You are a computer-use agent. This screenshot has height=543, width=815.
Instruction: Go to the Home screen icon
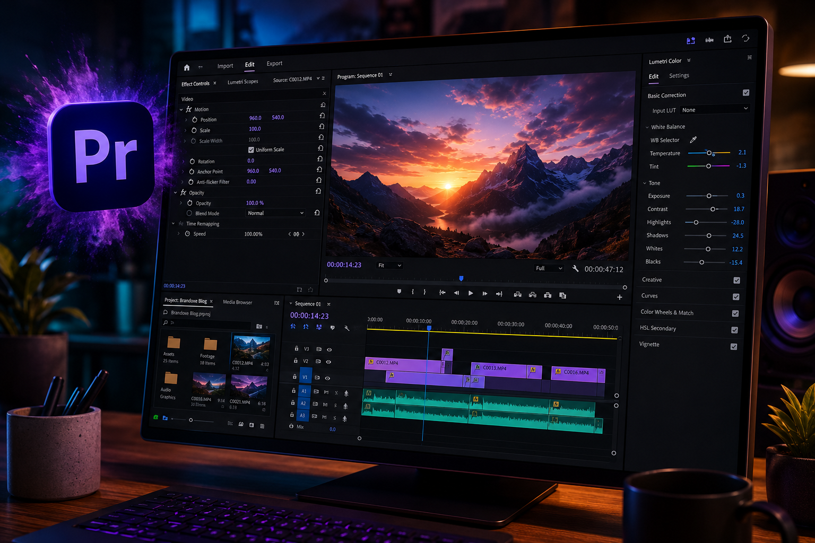187,67
